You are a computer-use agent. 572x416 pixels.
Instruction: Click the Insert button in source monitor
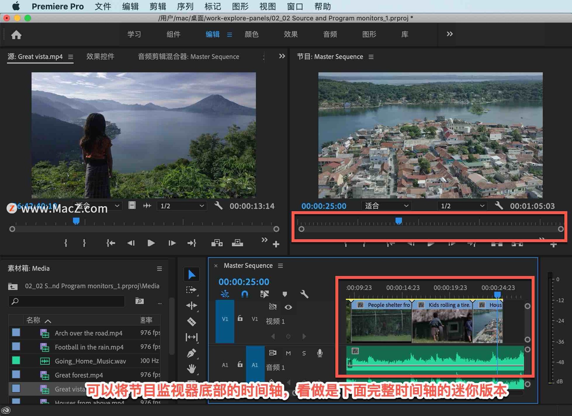pos(217,243)
